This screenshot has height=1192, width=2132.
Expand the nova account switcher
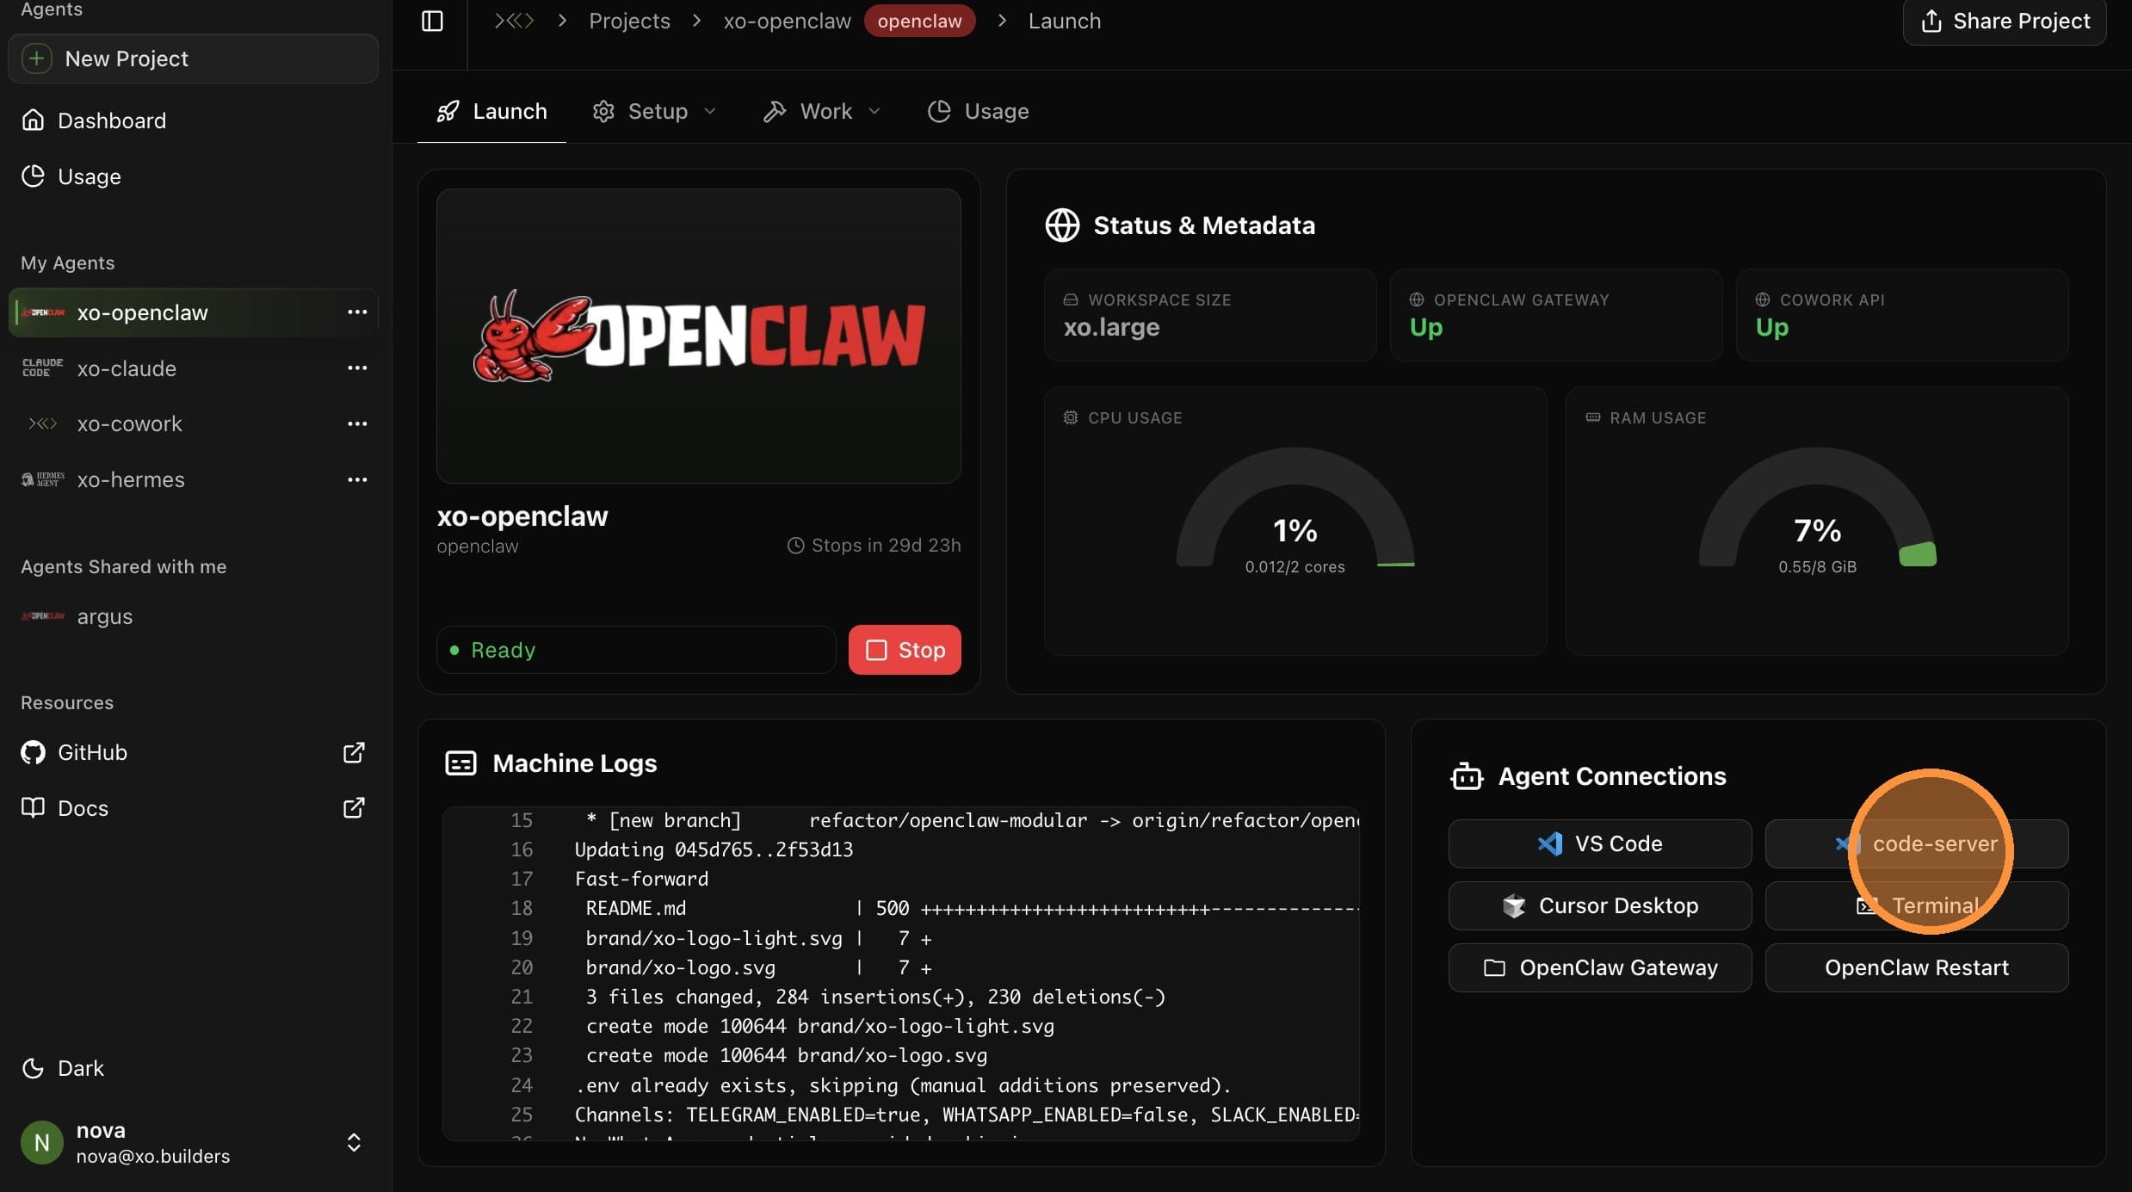pos(354,1142)
